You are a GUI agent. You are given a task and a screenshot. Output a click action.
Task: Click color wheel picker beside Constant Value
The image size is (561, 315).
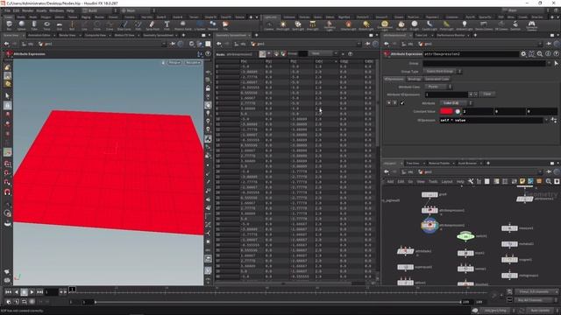458,111
